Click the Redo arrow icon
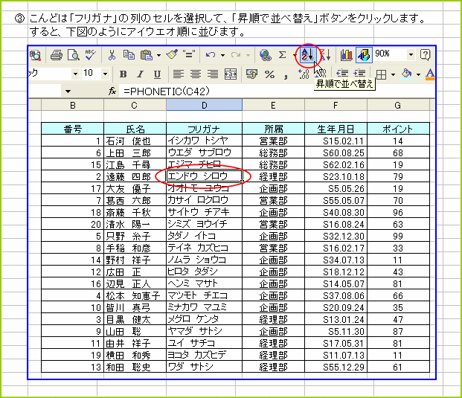462x398 pixels. (x=236, y=55)
